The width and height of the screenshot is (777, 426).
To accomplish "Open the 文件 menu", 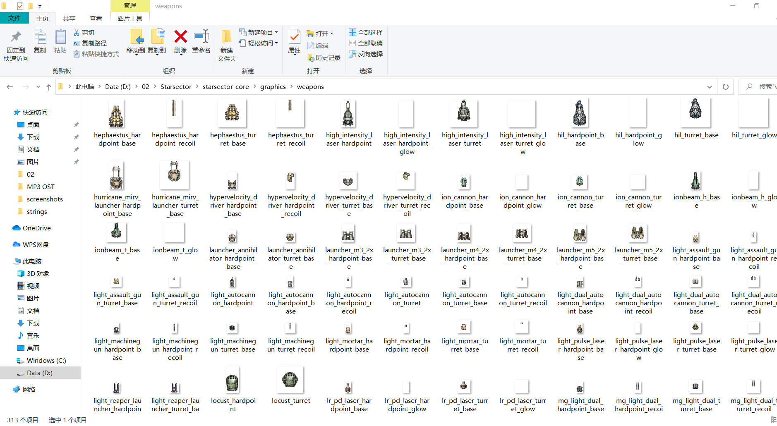I will coord(15,18).
